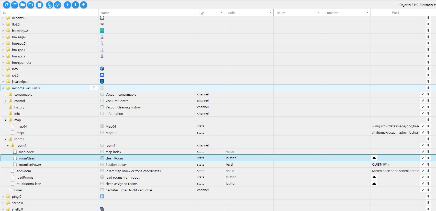The height and width of the screenshot is (211, 436).
Task: Copy the mihome-vacuum.0 ID with copy icon
Action: 94,88
